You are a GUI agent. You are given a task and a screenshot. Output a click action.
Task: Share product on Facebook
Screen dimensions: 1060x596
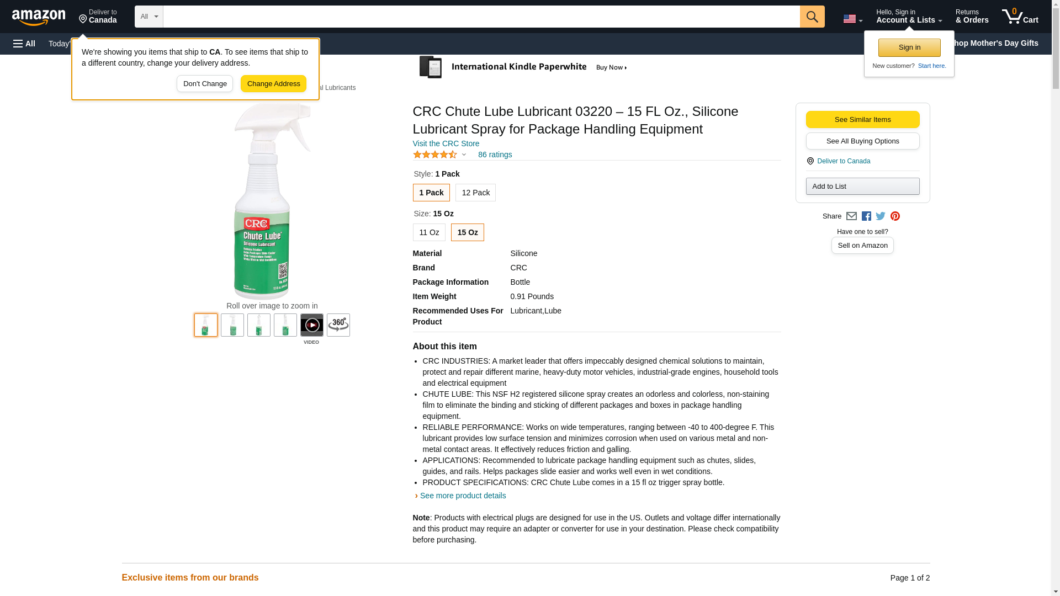point(866,216)
